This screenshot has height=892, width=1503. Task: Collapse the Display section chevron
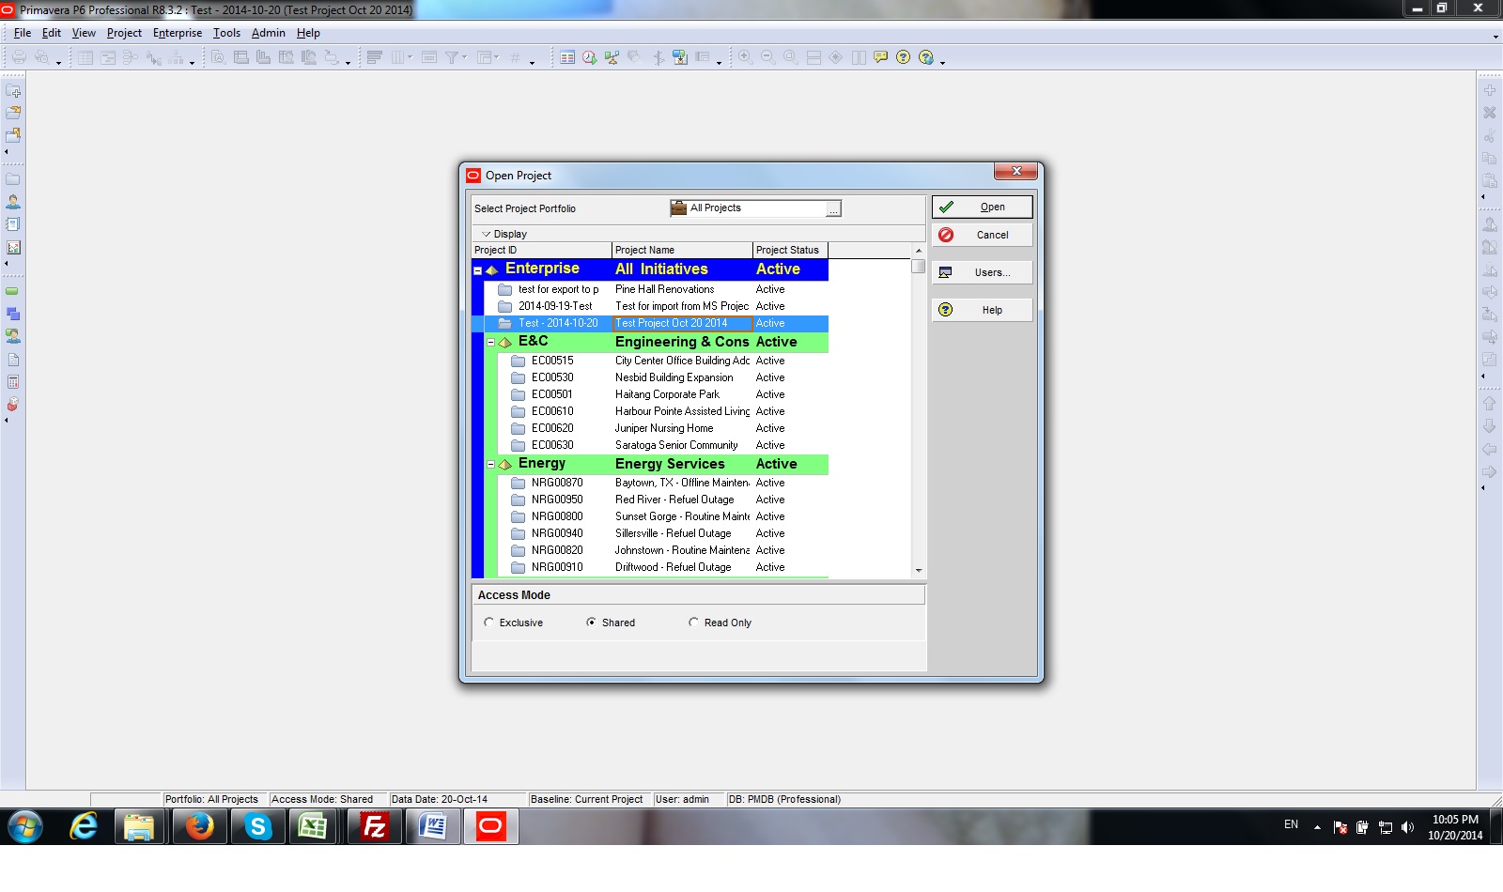point(487,234)
